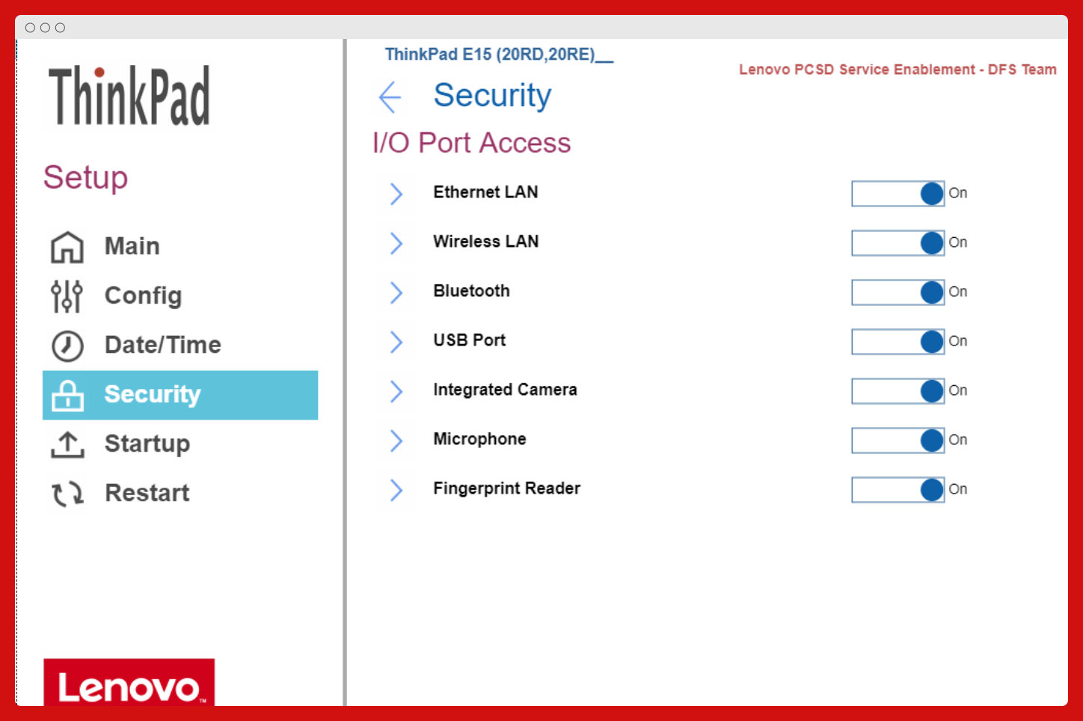Open the Config menu item

(x=144, y=295)
